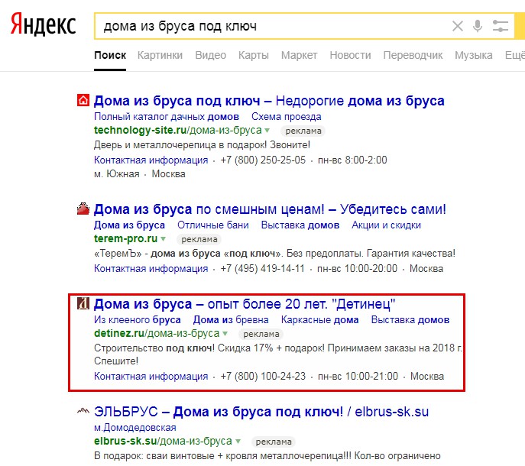Click the terem-pro.ru red favicon
This screenshot has width=525, height=466.
[83, 209]
